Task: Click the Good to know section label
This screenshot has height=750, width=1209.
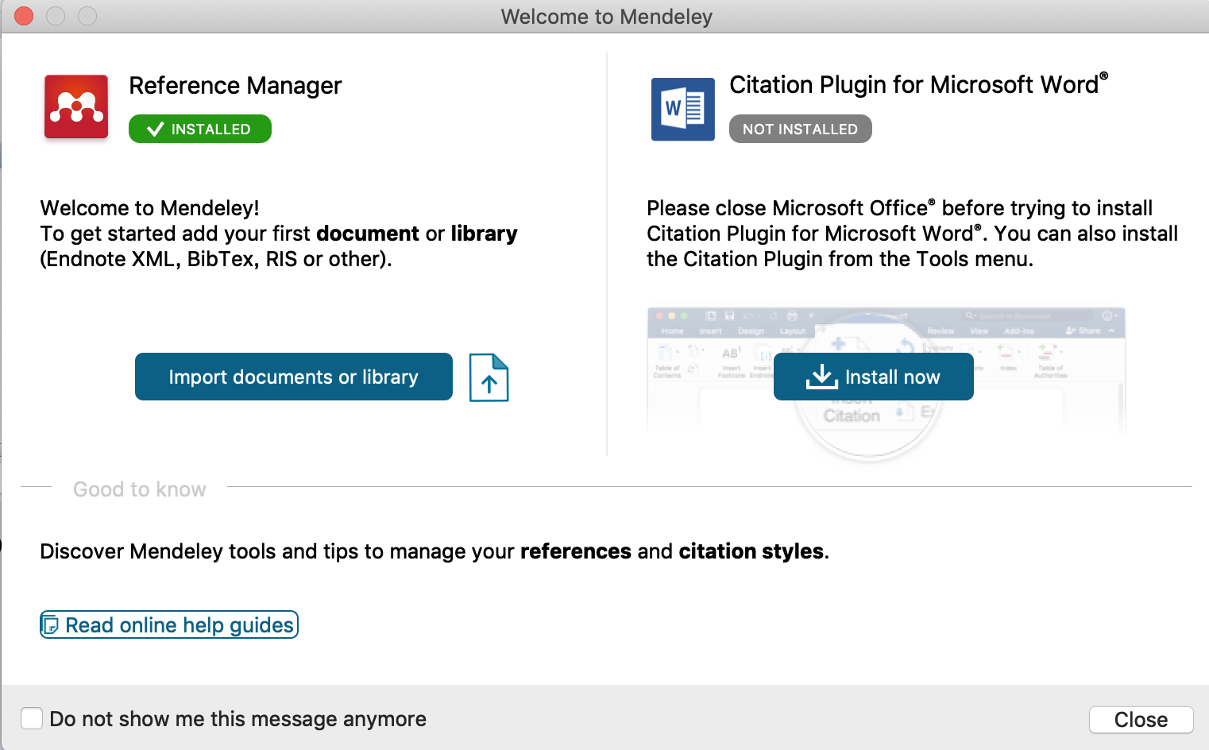Action: (140, 489)
